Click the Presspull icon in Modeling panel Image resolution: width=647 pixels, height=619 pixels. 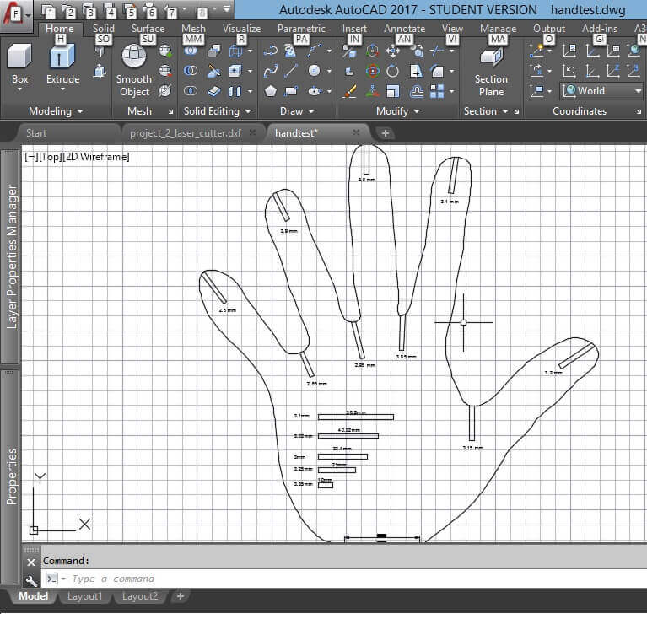[x=100, y=71]
